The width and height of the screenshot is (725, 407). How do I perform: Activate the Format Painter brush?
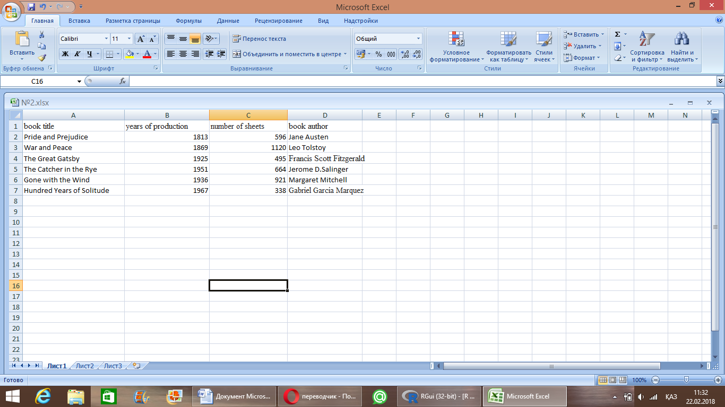pyautogui.click(x=42, y=58)
